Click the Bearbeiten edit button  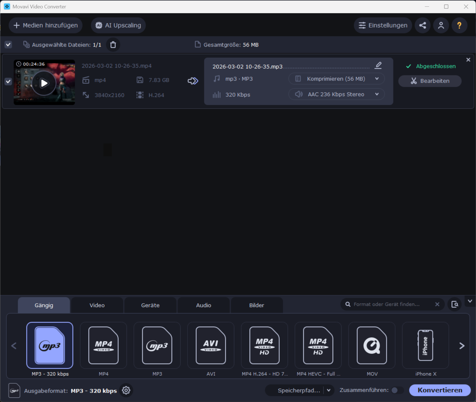tap(430, 81)
